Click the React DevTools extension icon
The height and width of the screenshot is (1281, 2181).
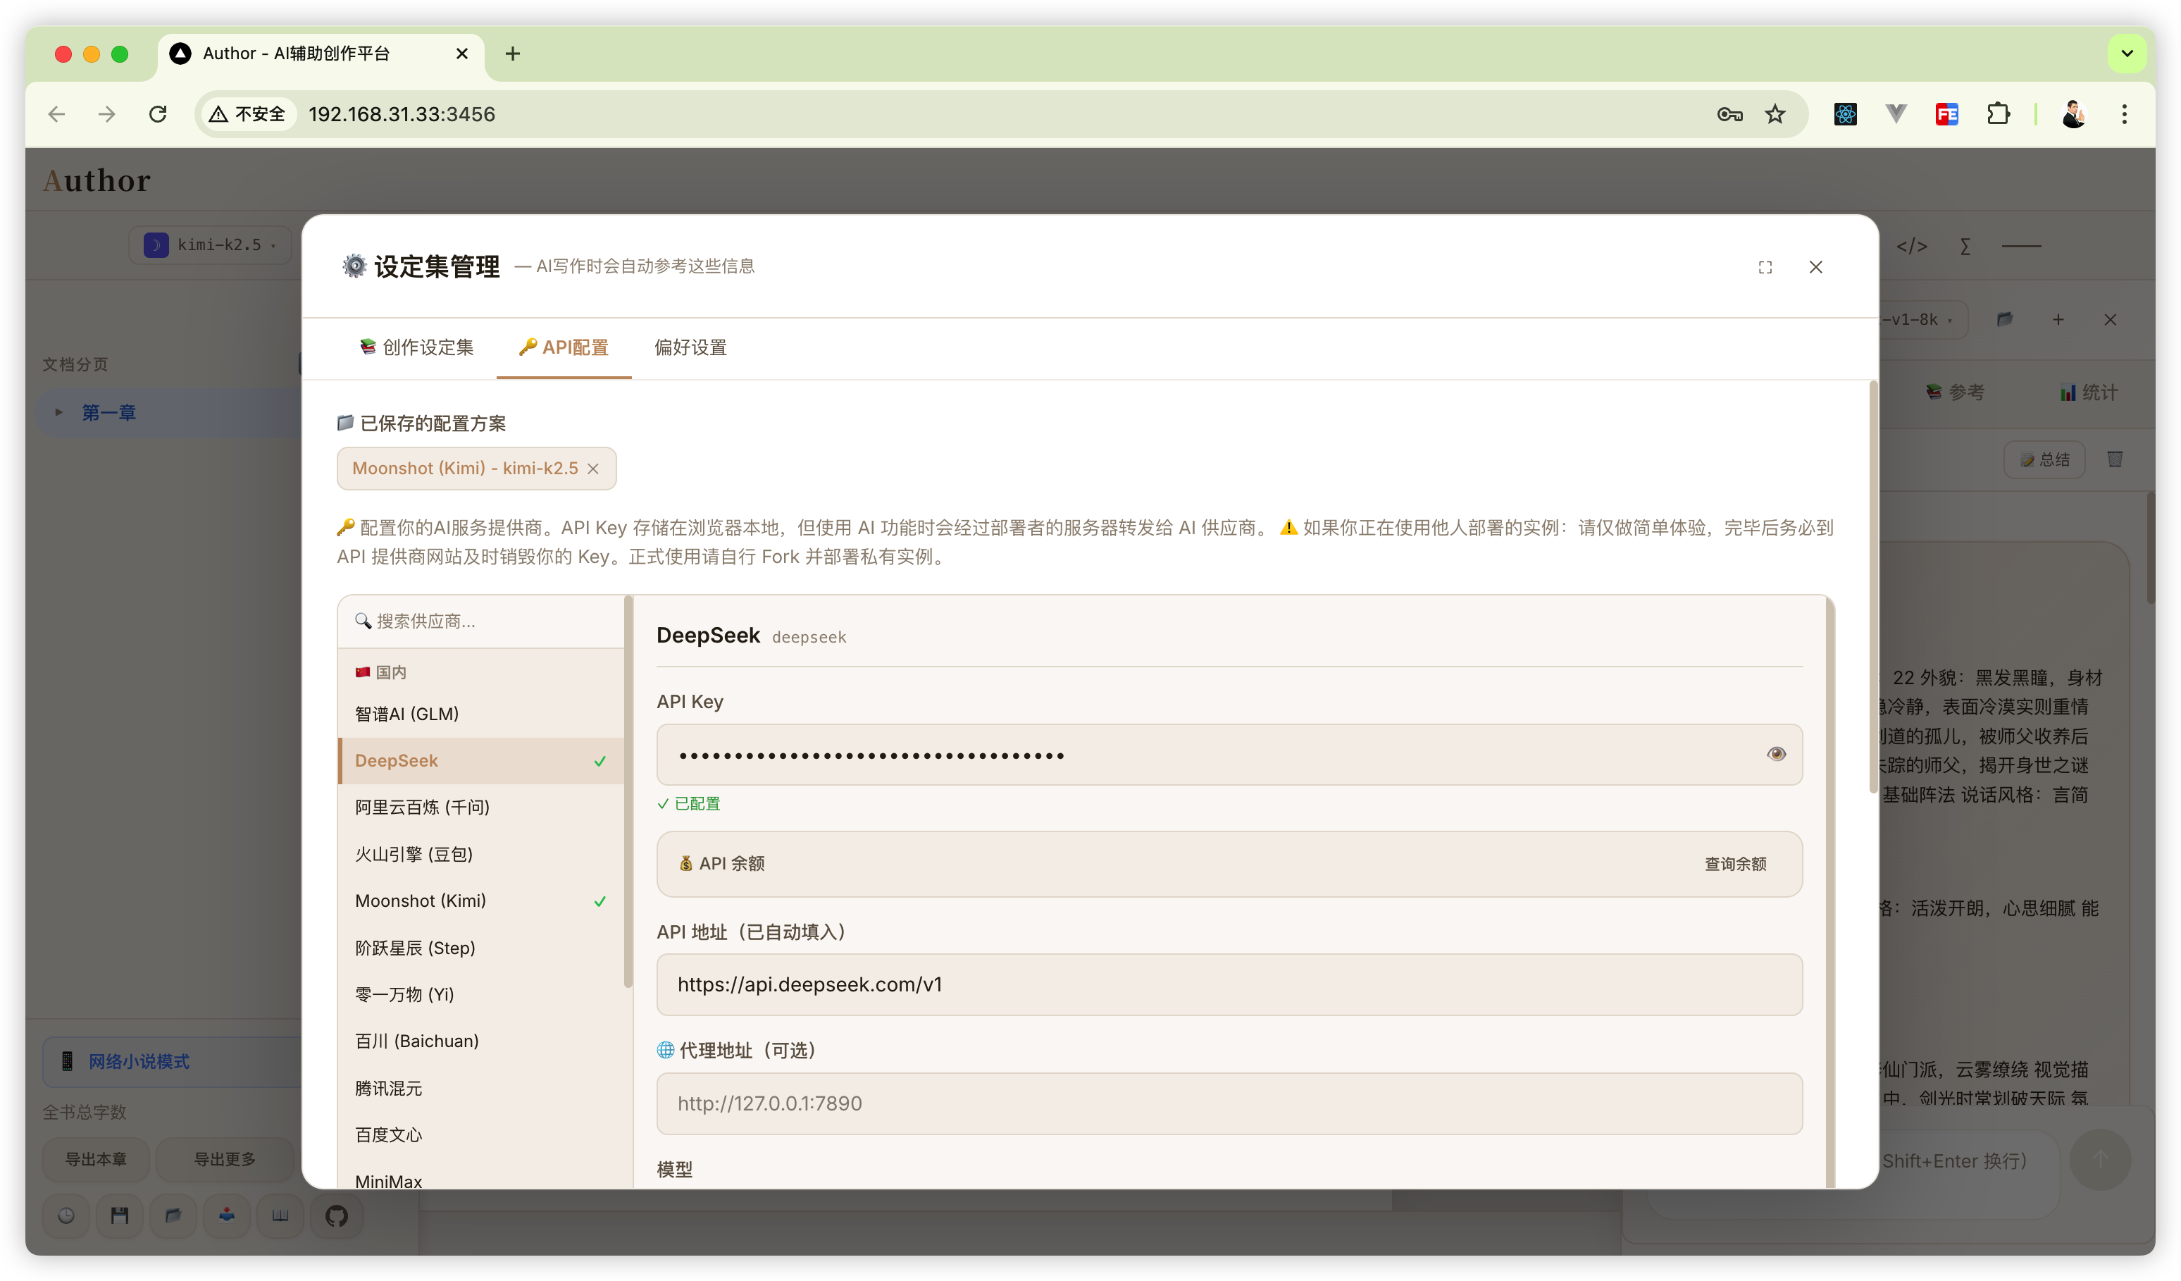1845,114
